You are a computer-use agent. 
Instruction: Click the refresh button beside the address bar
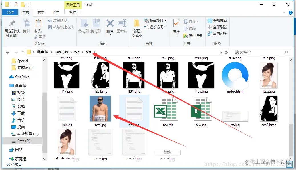pos(226,52)
